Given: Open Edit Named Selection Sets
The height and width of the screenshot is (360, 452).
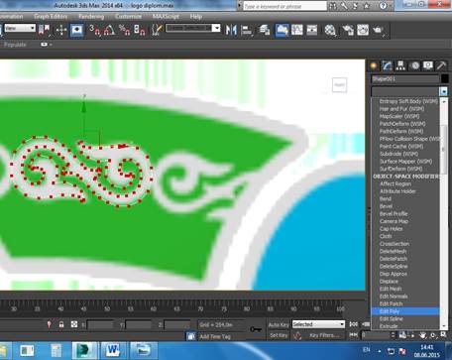Looking at the screenshot, I should (157, 31).
